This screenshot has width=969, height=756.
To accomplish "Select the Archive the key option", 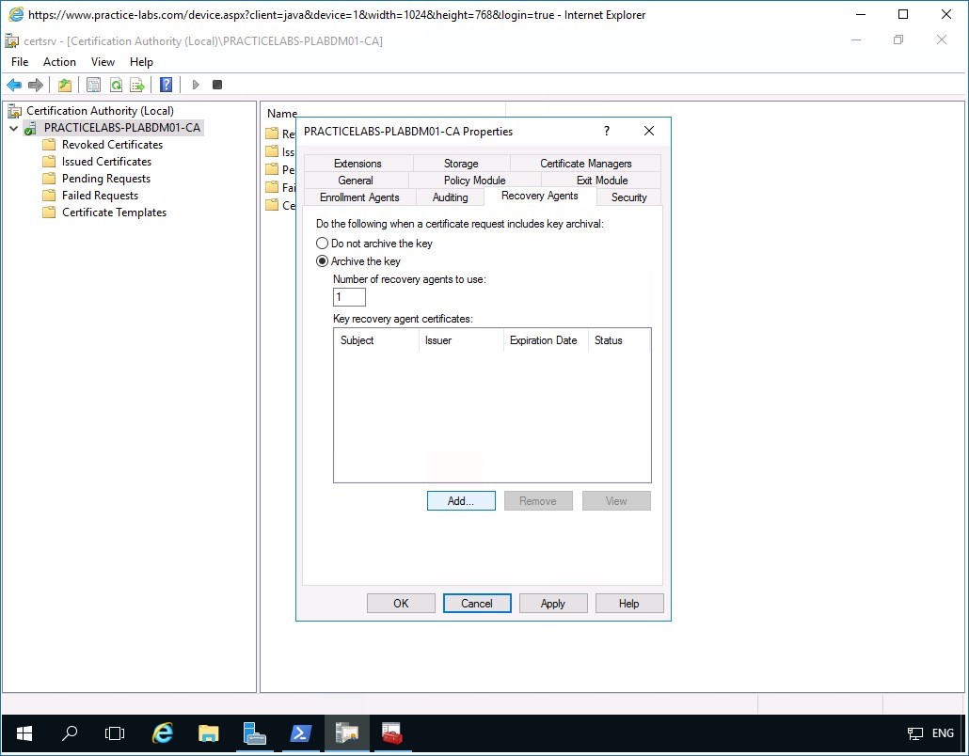I will coord(322,260).
